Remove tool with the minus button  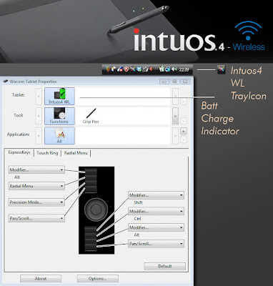pyautogui.click(x=184, y=121)
